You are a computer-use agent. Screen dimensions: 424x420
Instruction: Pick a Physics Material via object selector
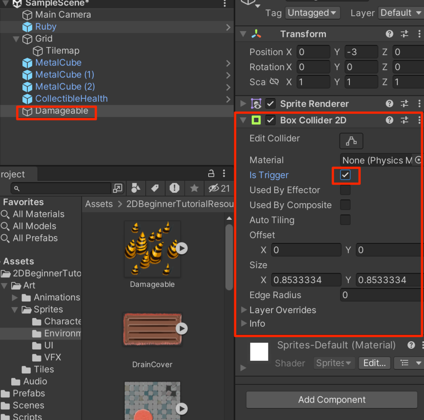(418, 160)
